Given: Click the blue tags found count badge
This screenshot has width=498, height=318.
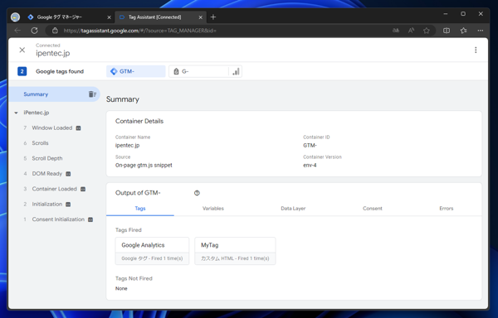Looking at the screenshot, I should click(22, 71).
